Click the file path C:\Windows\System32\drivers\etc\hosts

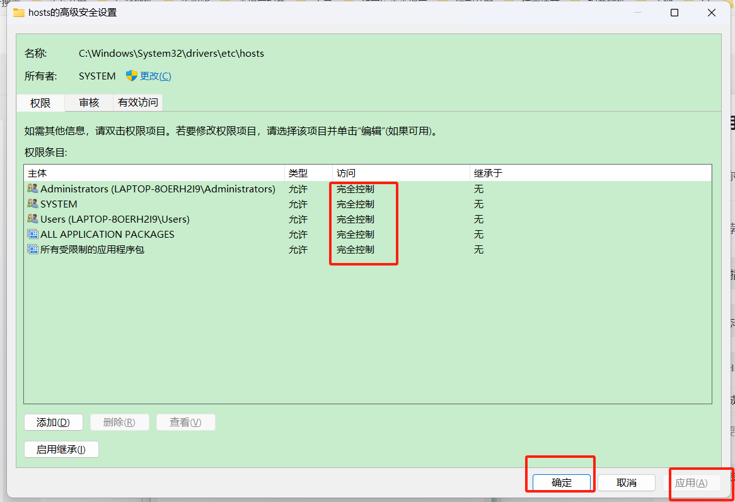pos(171,54)
